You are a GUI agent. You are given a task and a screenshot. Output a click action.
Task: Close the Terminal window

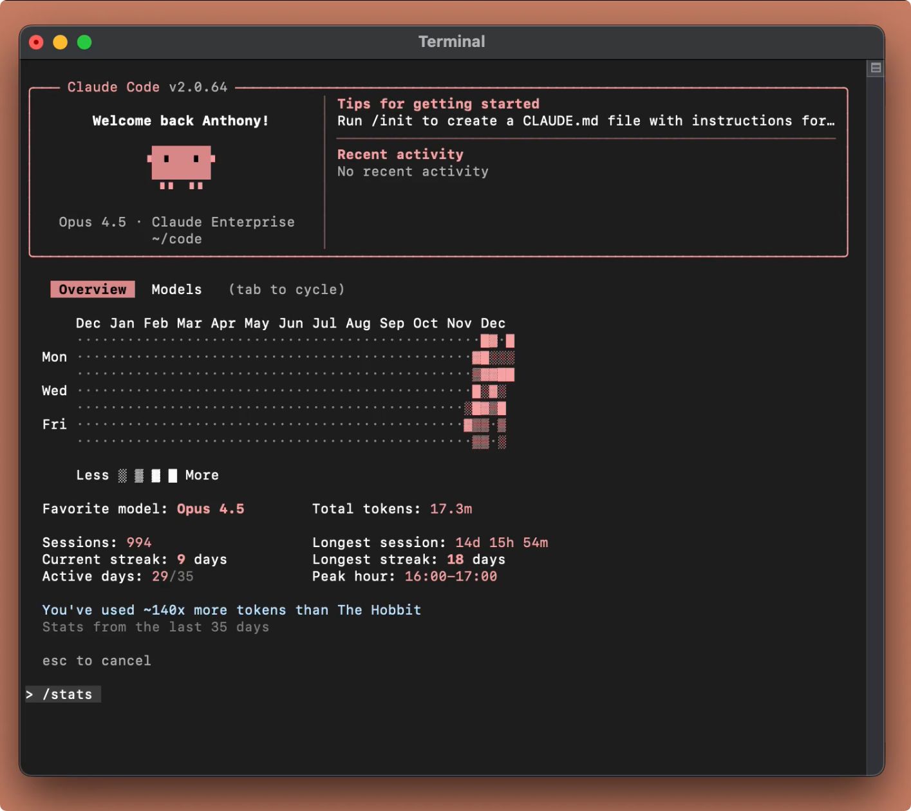36,42
